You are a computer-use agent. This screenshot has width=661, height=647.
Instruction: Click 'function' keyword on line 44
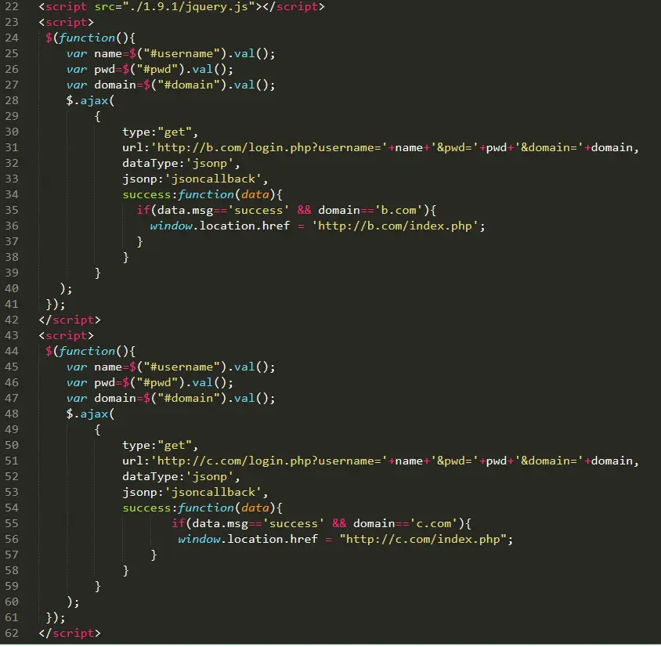[87, 352]
